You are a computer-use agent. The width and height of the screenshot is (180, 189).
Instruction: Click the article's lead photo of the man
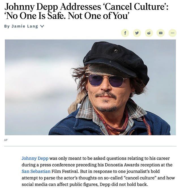click(90, 87)
